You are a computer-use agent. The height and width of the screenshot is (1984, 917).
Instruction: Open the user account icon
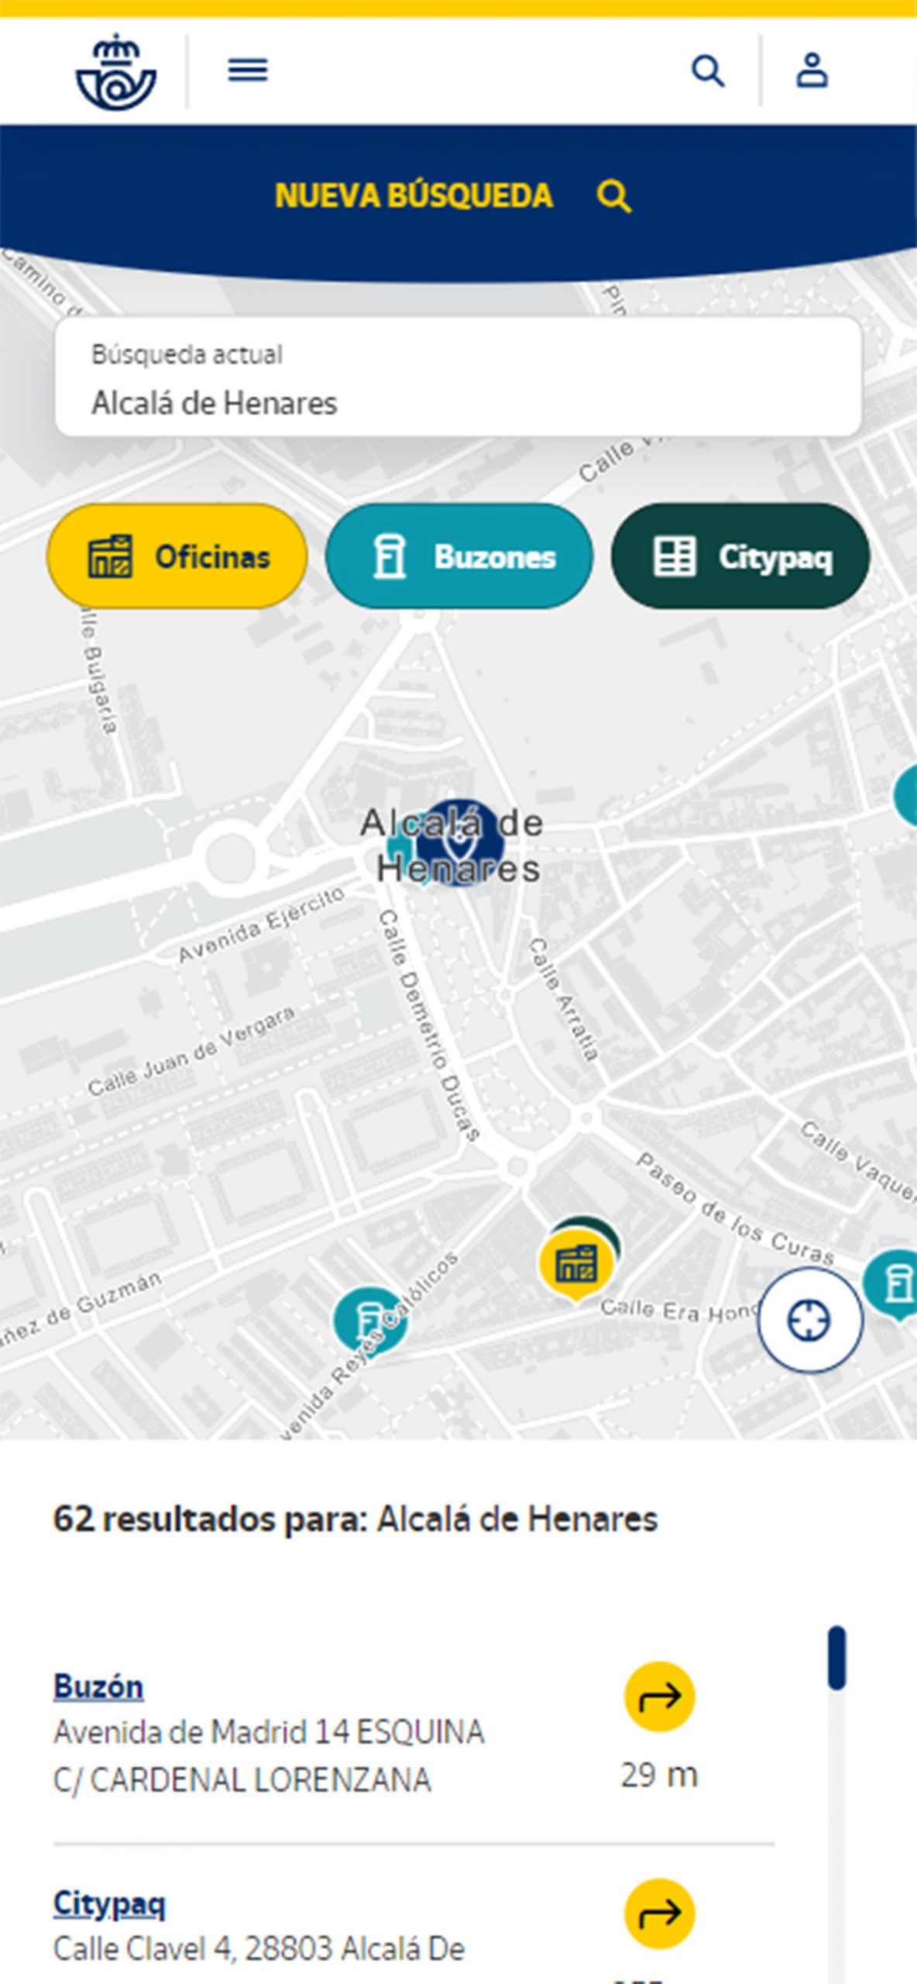coord(812,71)
